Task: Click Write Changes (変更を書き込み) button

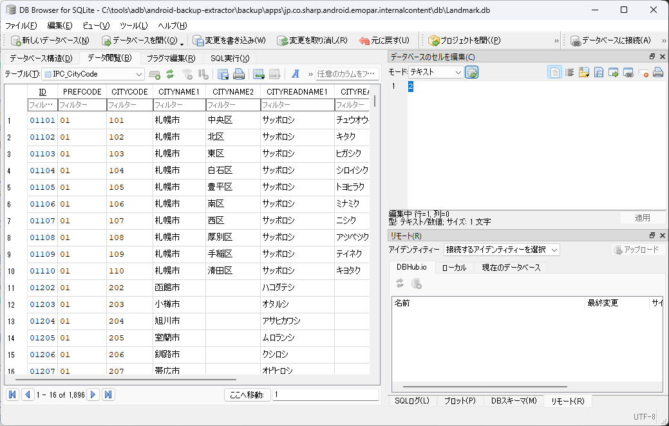Action: (229, 41)
